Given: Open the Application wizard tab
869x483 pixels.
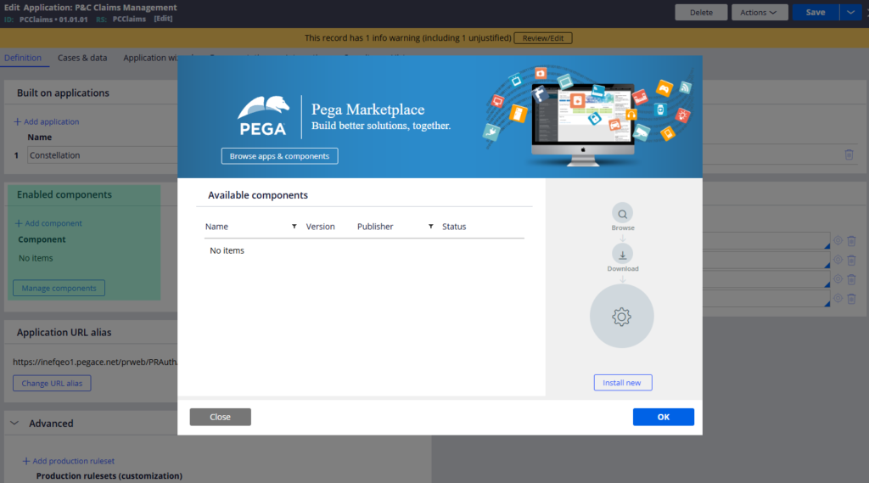Looking at the screenshot, I should click(x=150, y=58).
